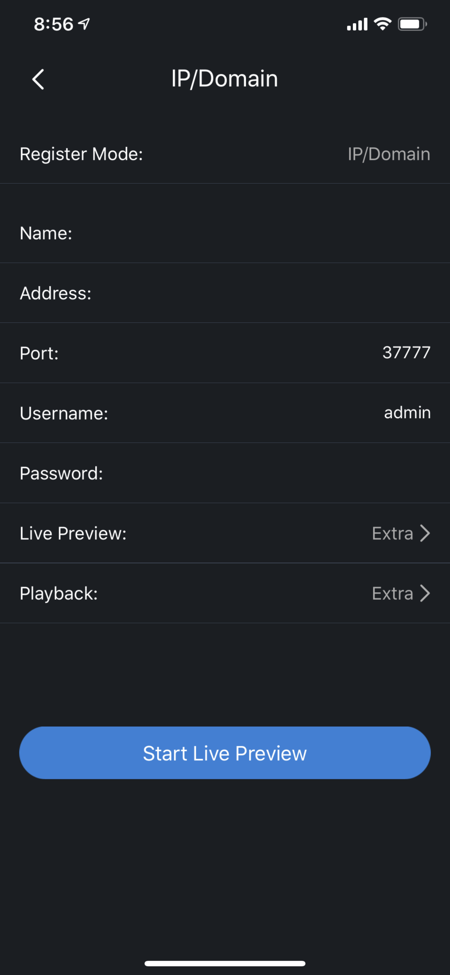
Task: Tap the cellular signal bars icon
Action: [357, 24]
